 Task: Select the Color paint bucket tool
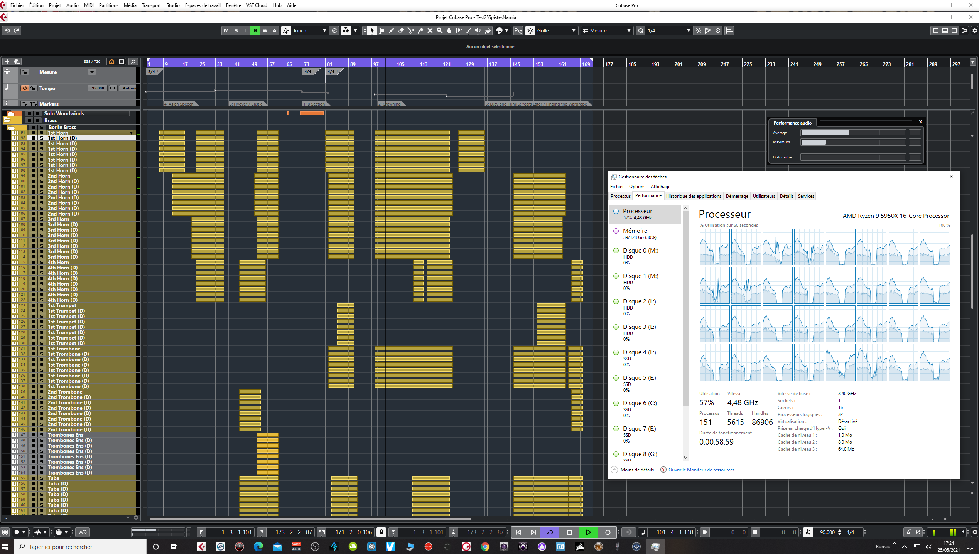pos(488,30)
